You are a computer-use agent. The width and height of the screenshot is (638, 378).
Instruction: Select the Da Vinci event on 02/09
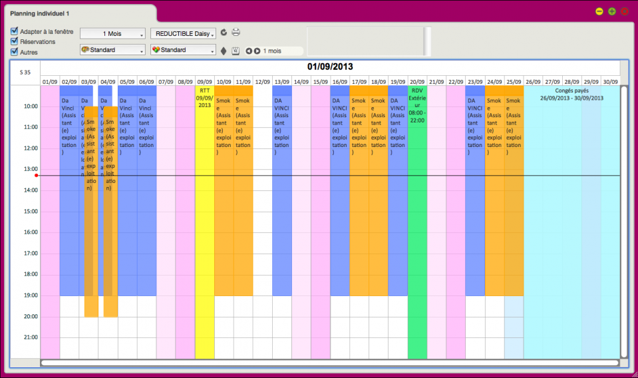pos(69,190)
